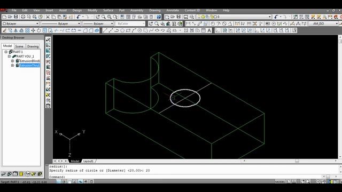Select PART YOU_1 in the browser tree
The image size is (342, 192).
[x=25, y=57]
